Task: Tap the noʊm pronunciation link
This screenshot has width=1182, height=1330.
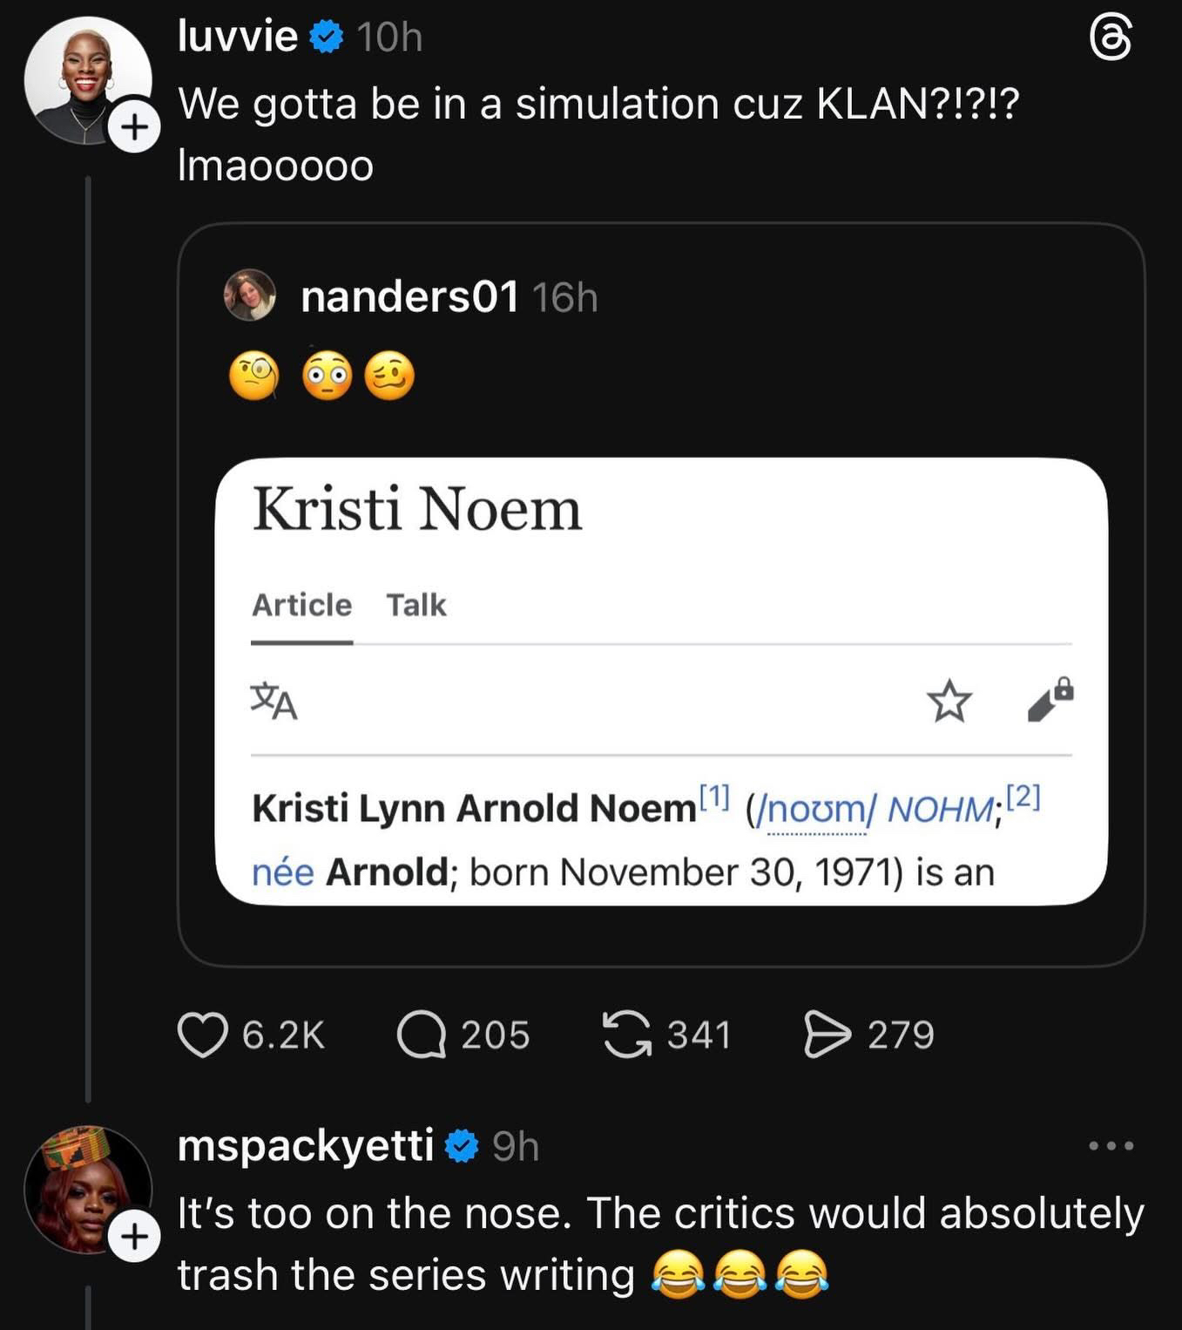Action: click(x=816, y=810)
